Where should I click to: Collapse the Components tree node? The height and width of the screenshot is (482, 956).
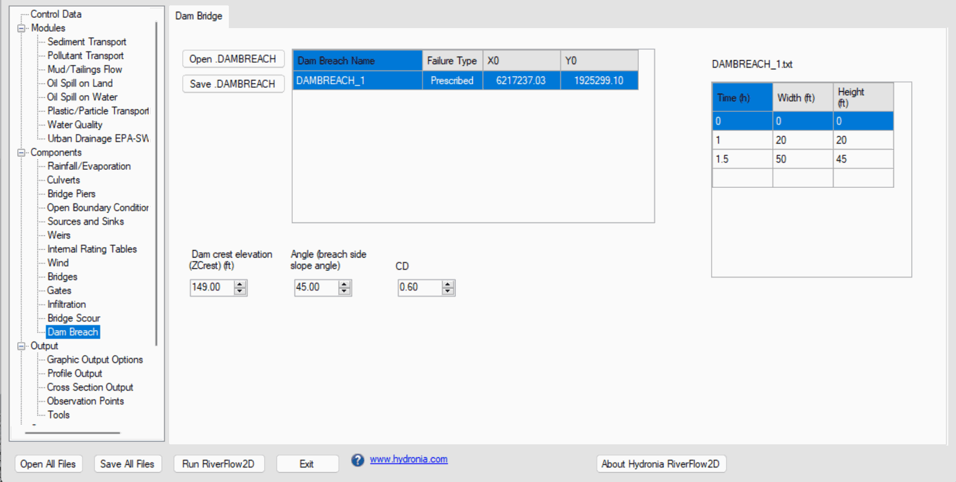pyautogui.click(x=22, y=152)
